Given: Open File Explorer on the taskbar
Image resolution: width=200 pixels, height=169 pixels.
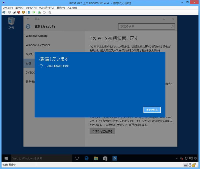Looking at the screenshot, I should tap(96, 158).
